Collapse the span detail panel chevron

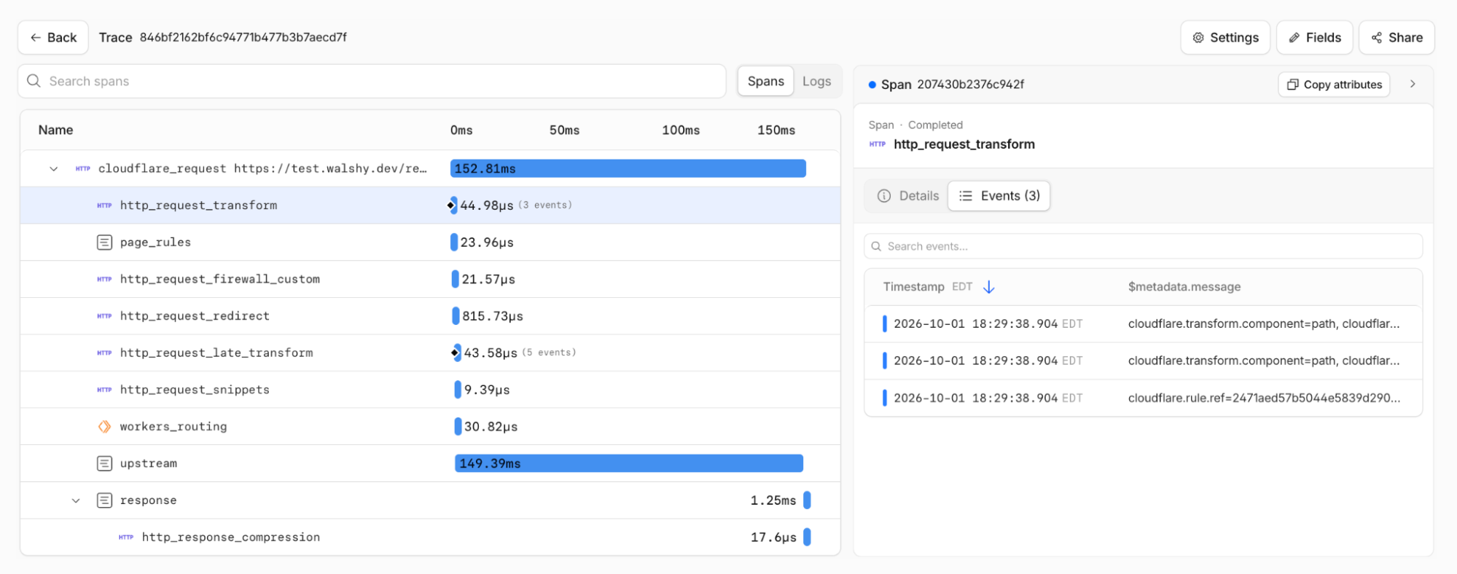(x=1413, y=84)
